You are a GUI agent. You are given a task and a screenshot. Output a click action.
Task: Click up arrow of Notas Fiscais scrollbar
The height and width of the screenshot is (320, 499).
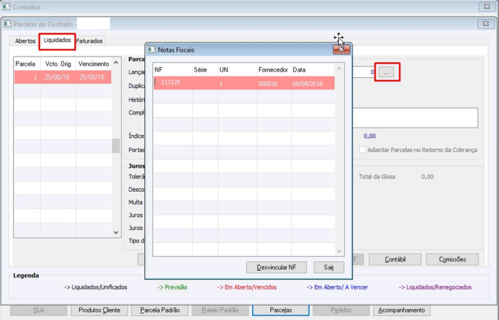[339, 68]
